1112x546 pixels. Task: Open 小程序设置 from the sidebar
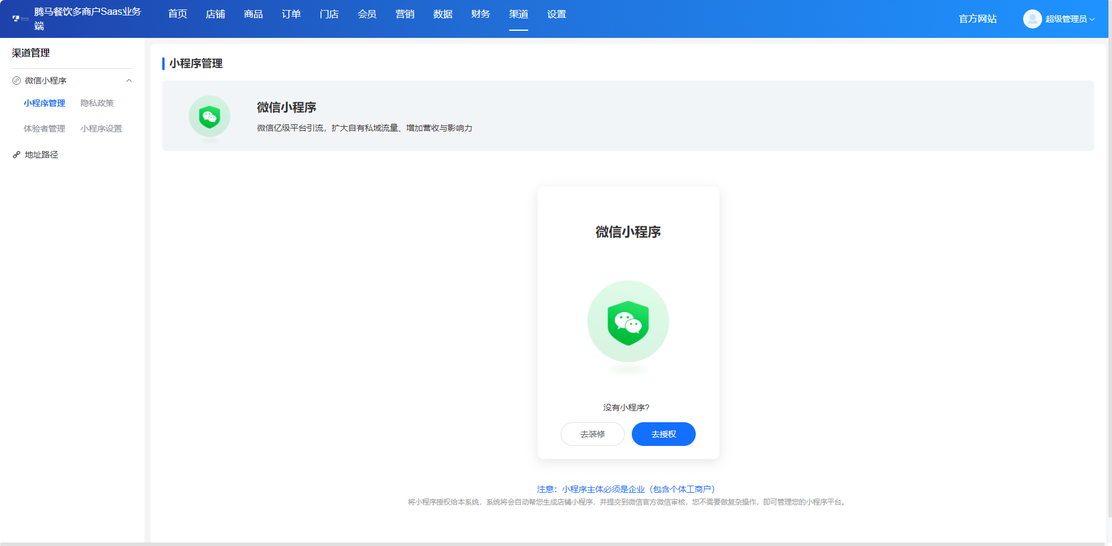pyautogui.click(x=101, y=128)
